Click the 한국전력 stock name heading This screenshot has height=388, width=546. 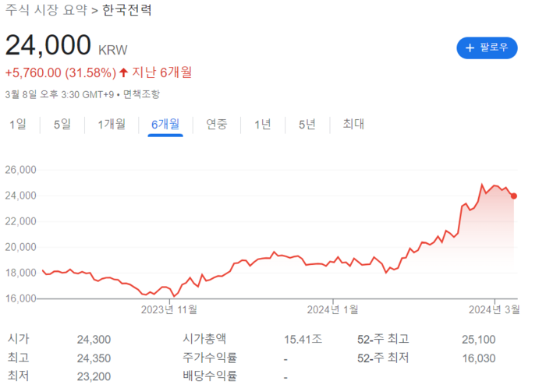(x=126, y=9)
